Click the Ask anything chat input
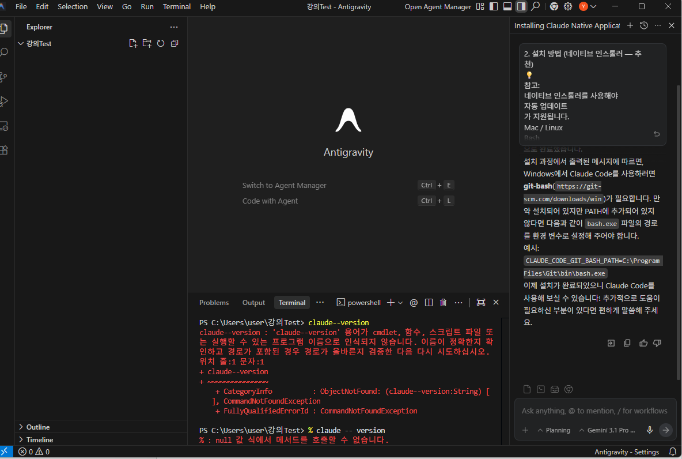Screen dimensions: 682x459 point(594,411)
